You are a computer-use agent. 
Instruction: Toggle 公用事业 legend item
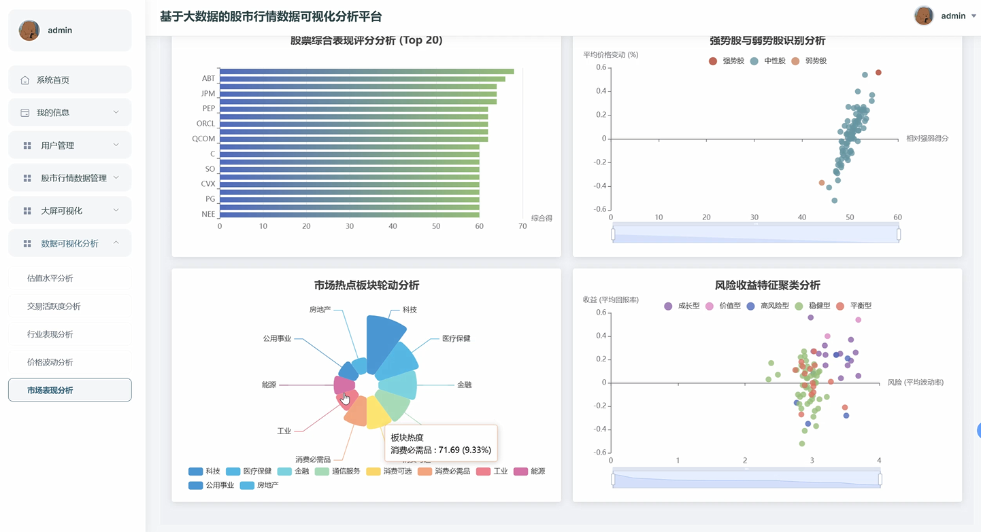[x=212, y=486]
